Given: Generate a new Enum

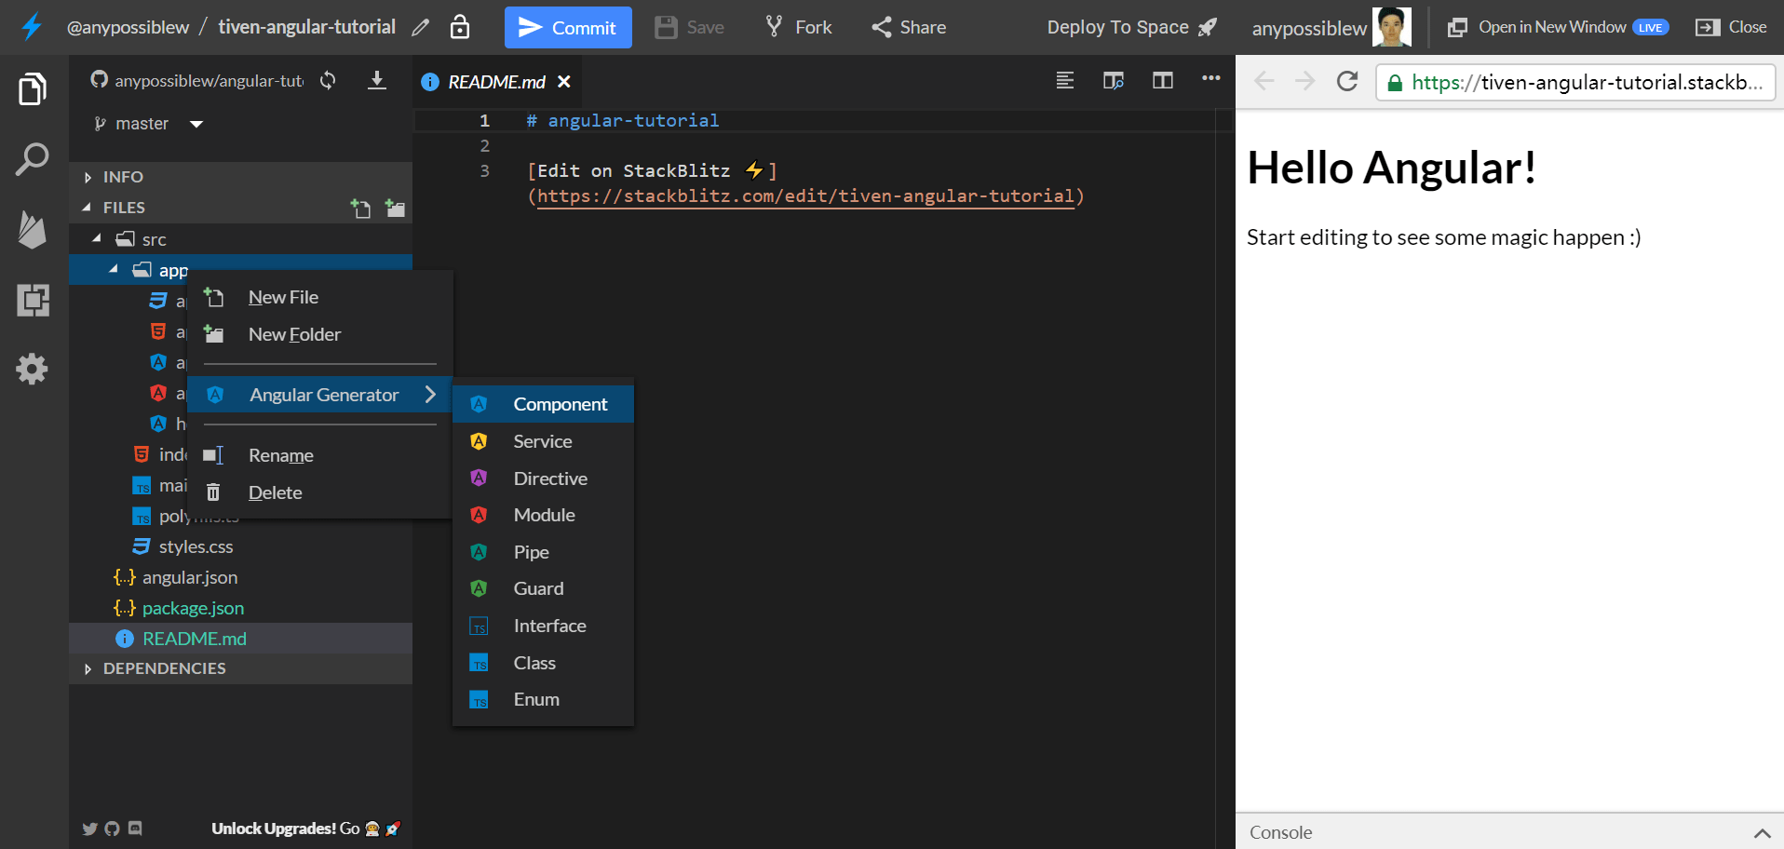Looking at the screenshot, I should tap(543, 699).
